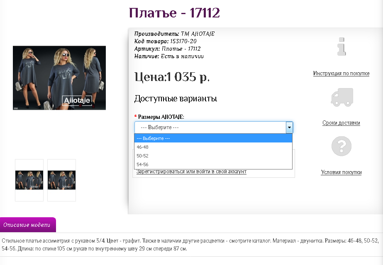Click the Размеры AJIOTAJE select box

coord(213,128)
